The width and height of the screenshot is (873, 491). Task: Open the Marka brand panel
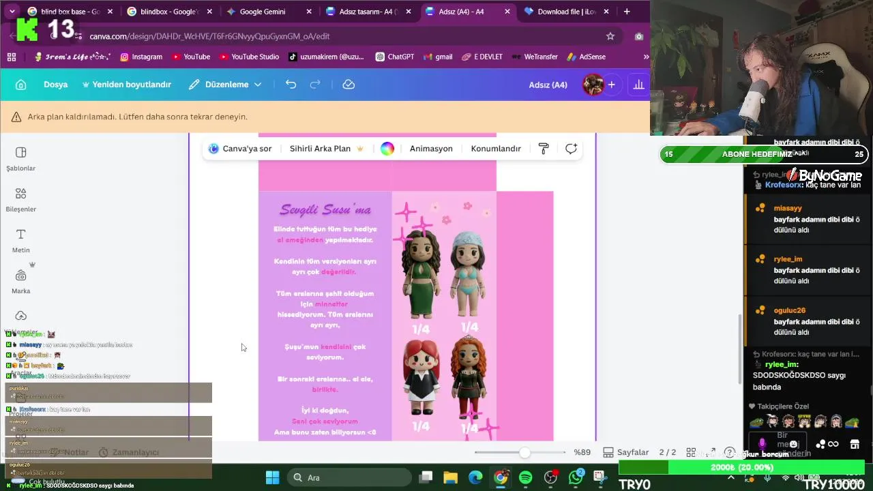[21, 282]
